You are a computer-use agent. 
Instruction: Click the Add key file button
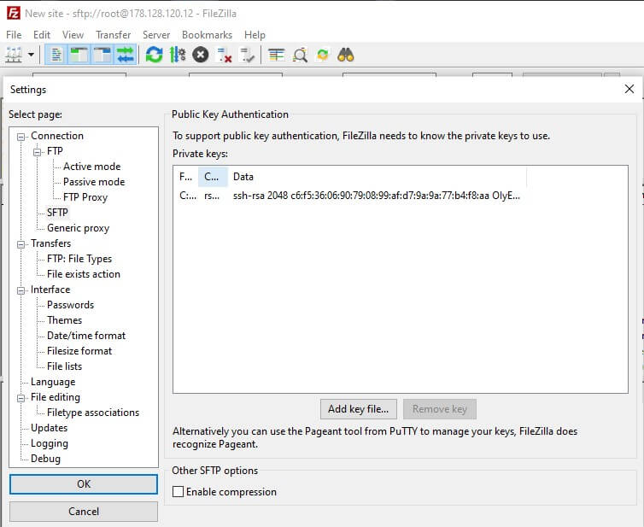coord(359,409)
